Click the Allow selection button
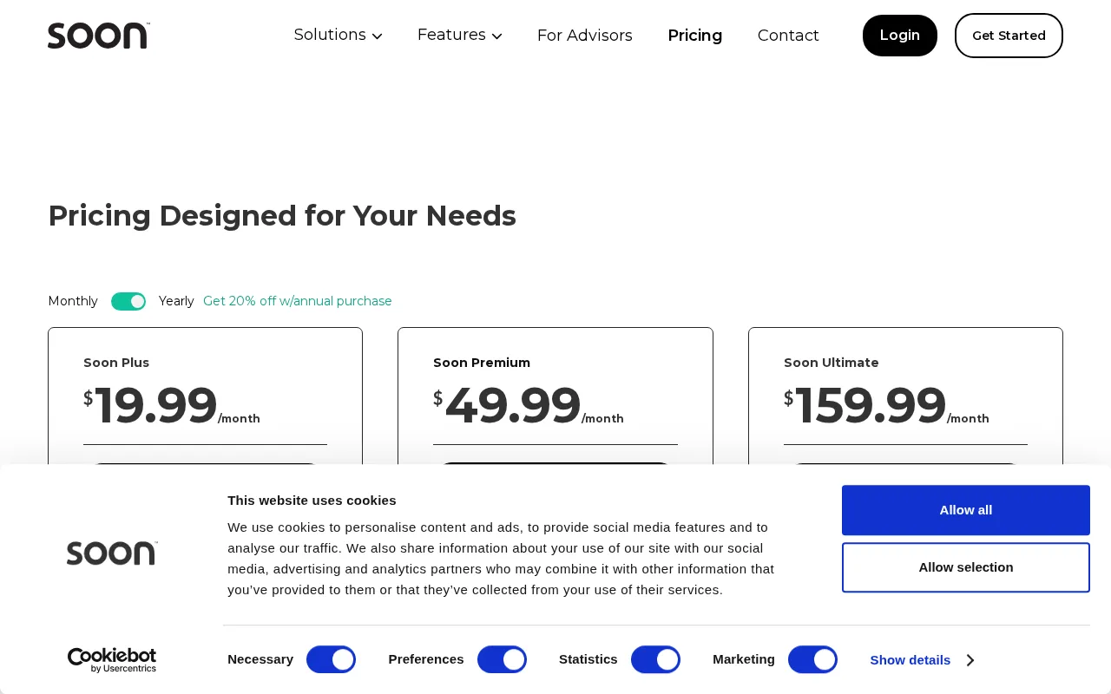Screen dimensions: 1111x694 966,567
